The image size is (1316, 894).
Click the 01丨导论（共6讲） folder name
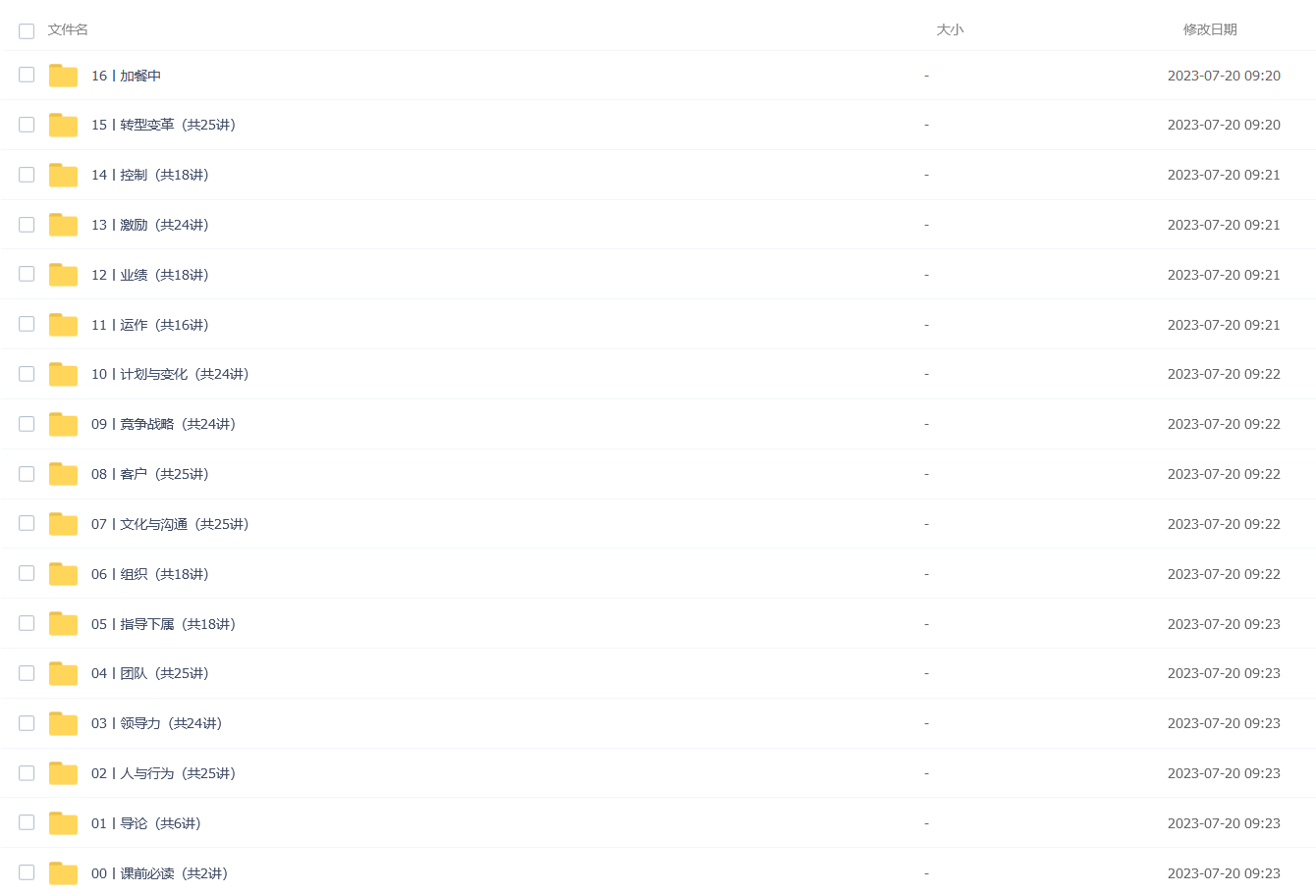146,823
